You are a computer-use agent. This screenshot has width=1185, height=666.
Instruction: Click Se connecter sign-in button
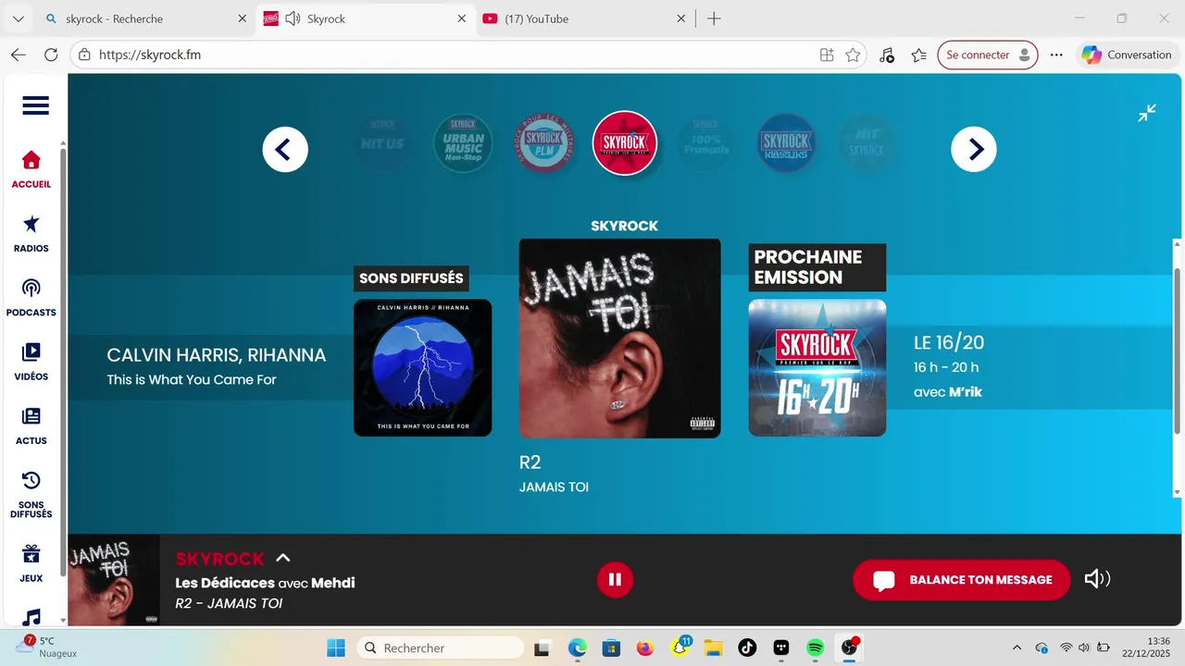[988, 55]
